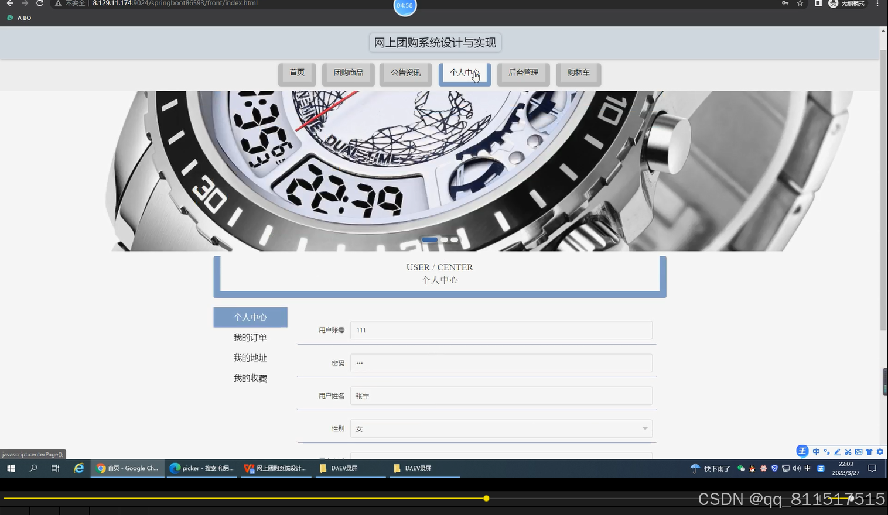Image resolution: width=888 pixels, height=515 pixels.
Task: Click the address bar URL
Action: coord(175,4)
